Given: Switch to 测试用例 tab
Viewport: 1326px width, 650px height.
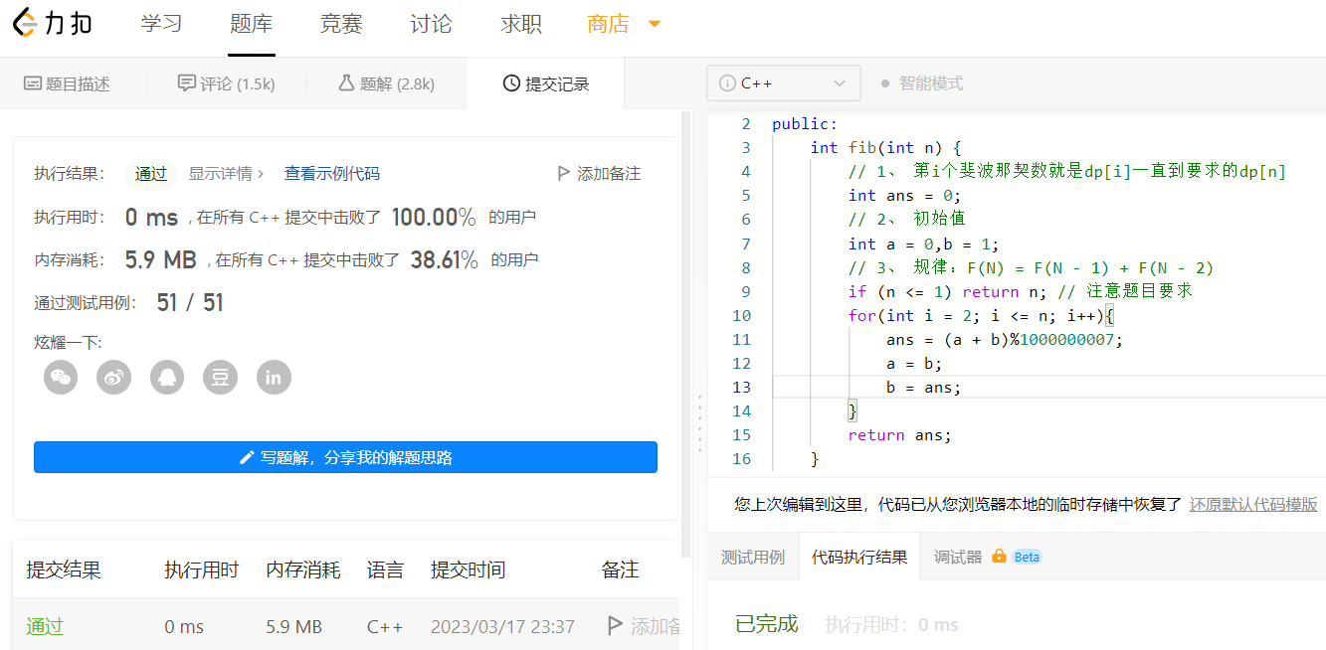Looking at the screenshot, I should pyautogui.click(x=753, y=557).
